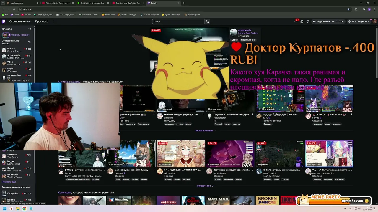Open the Chrome profile J avatar
The image size is (378, 212).
[x=369, y=9]
